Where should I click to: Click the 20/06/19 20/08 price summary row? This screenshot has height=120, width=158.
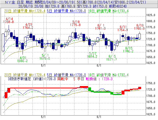72,6
